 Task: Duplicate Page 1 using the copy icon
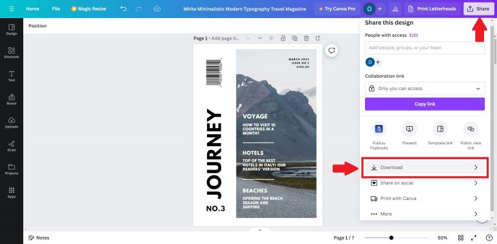294,38
